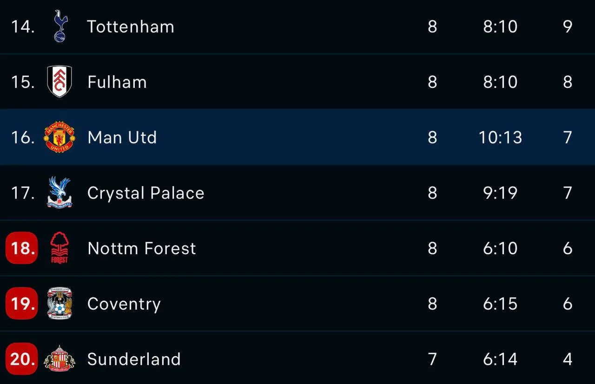Click Man Utd goal difference 10:13
This screenshot has height=384, width=595.
501,138
